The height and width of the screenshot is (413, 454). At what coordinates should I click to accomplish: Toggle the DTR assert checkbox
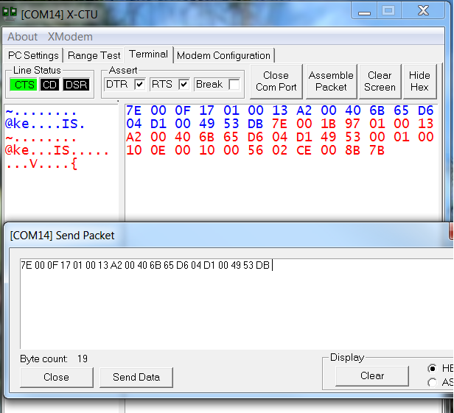coord(139,85)
